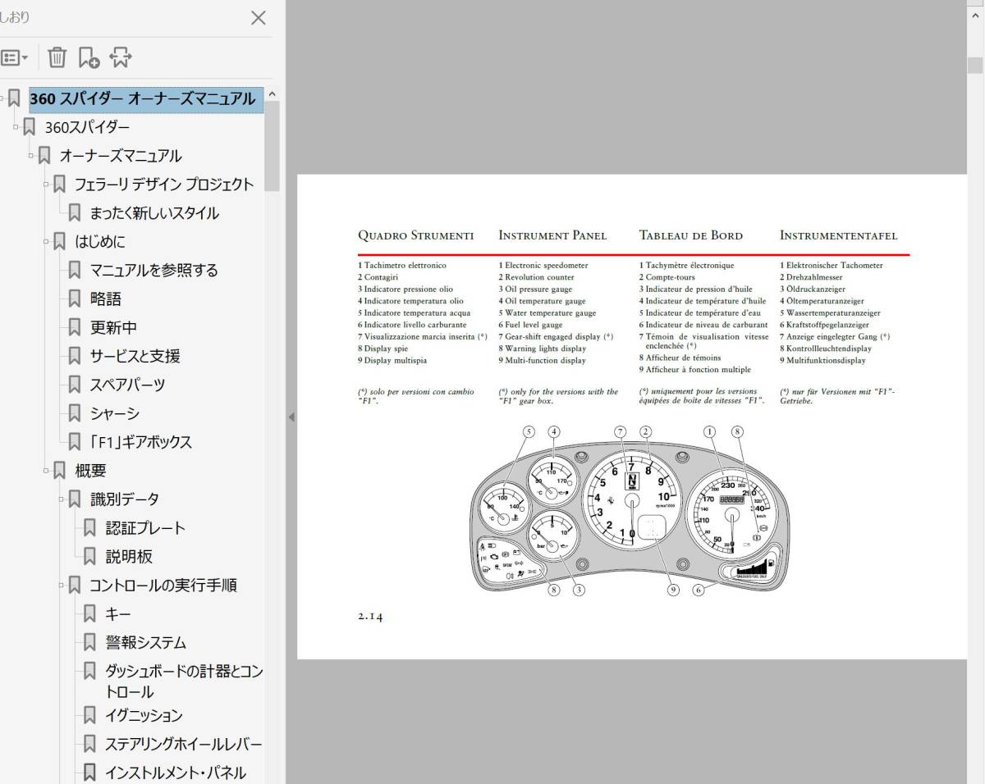
Task: Click the INSTRUMENTENTAFEL heading
Action: coord(839,235)
